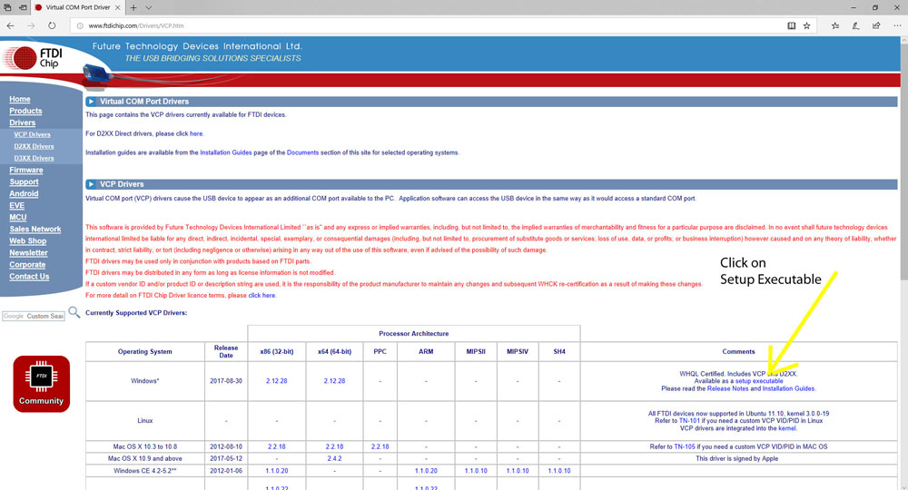Click 'click here' licence terms link

(x=262, y=296)
